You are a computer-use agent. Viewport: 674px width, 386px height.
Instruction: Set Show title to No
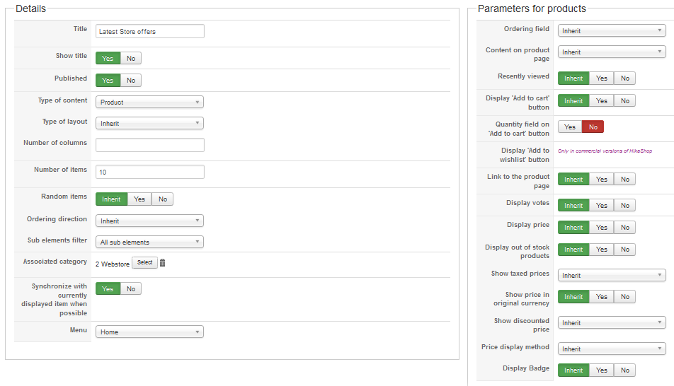(131, 58)
